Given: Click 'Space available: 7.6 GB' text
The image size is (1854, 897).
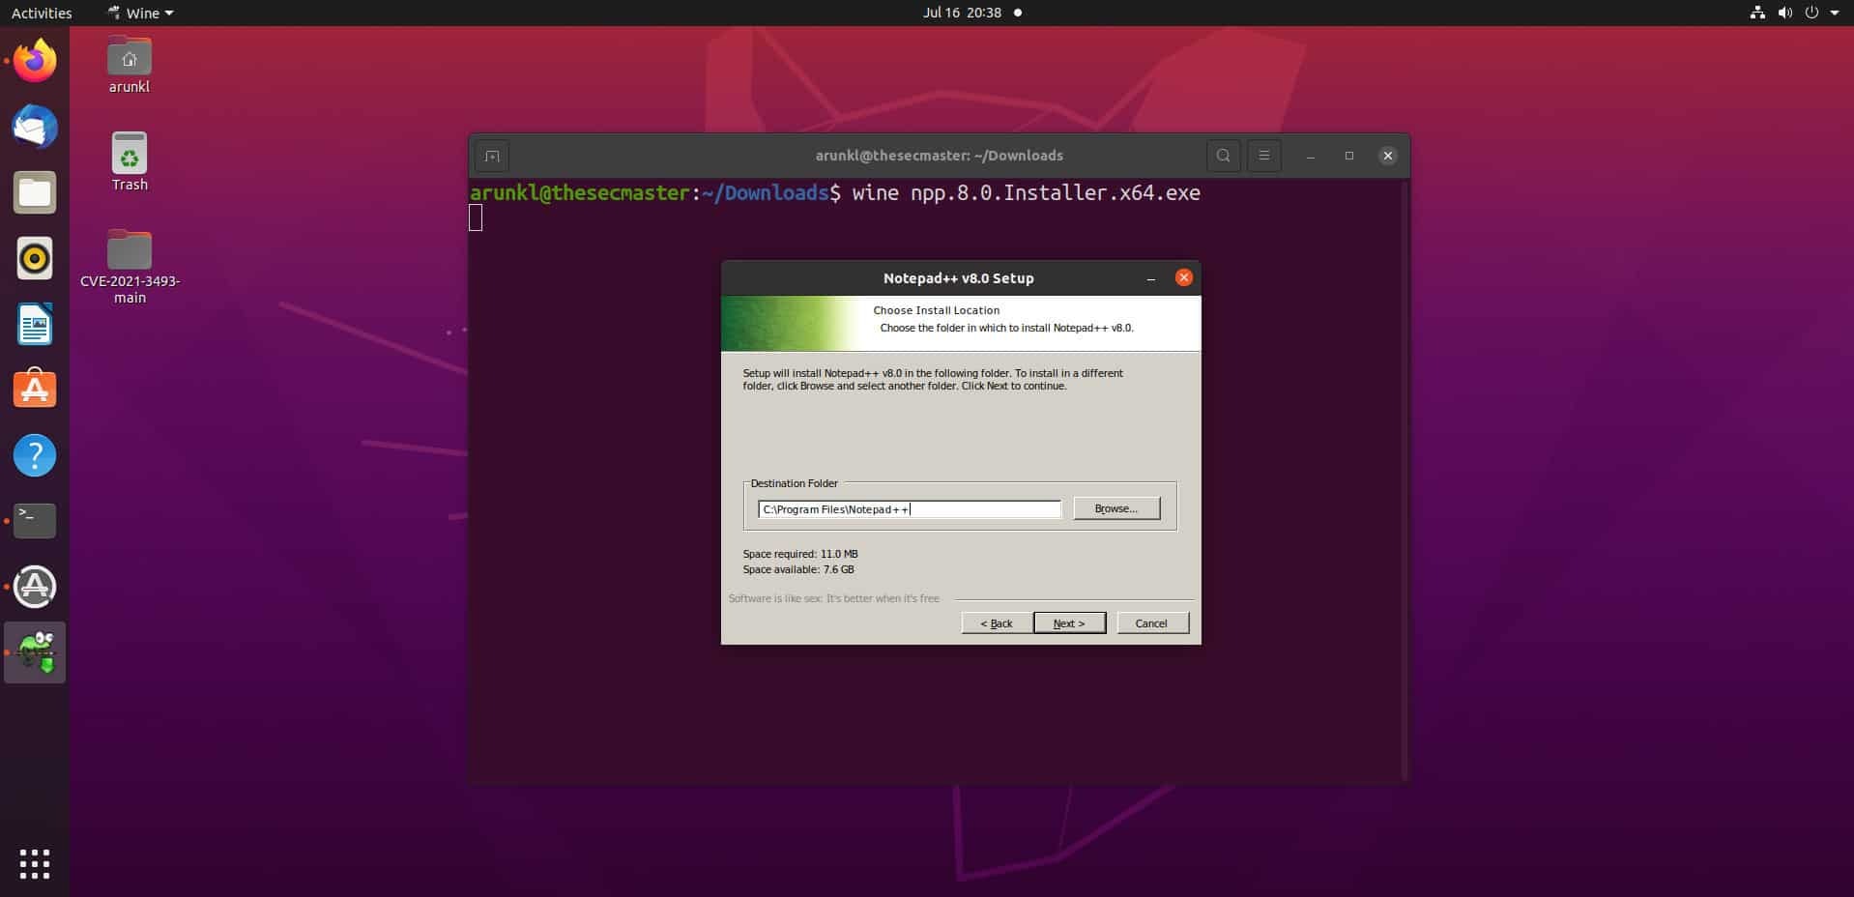Looking at the screenshot, I should coord(798,570).
